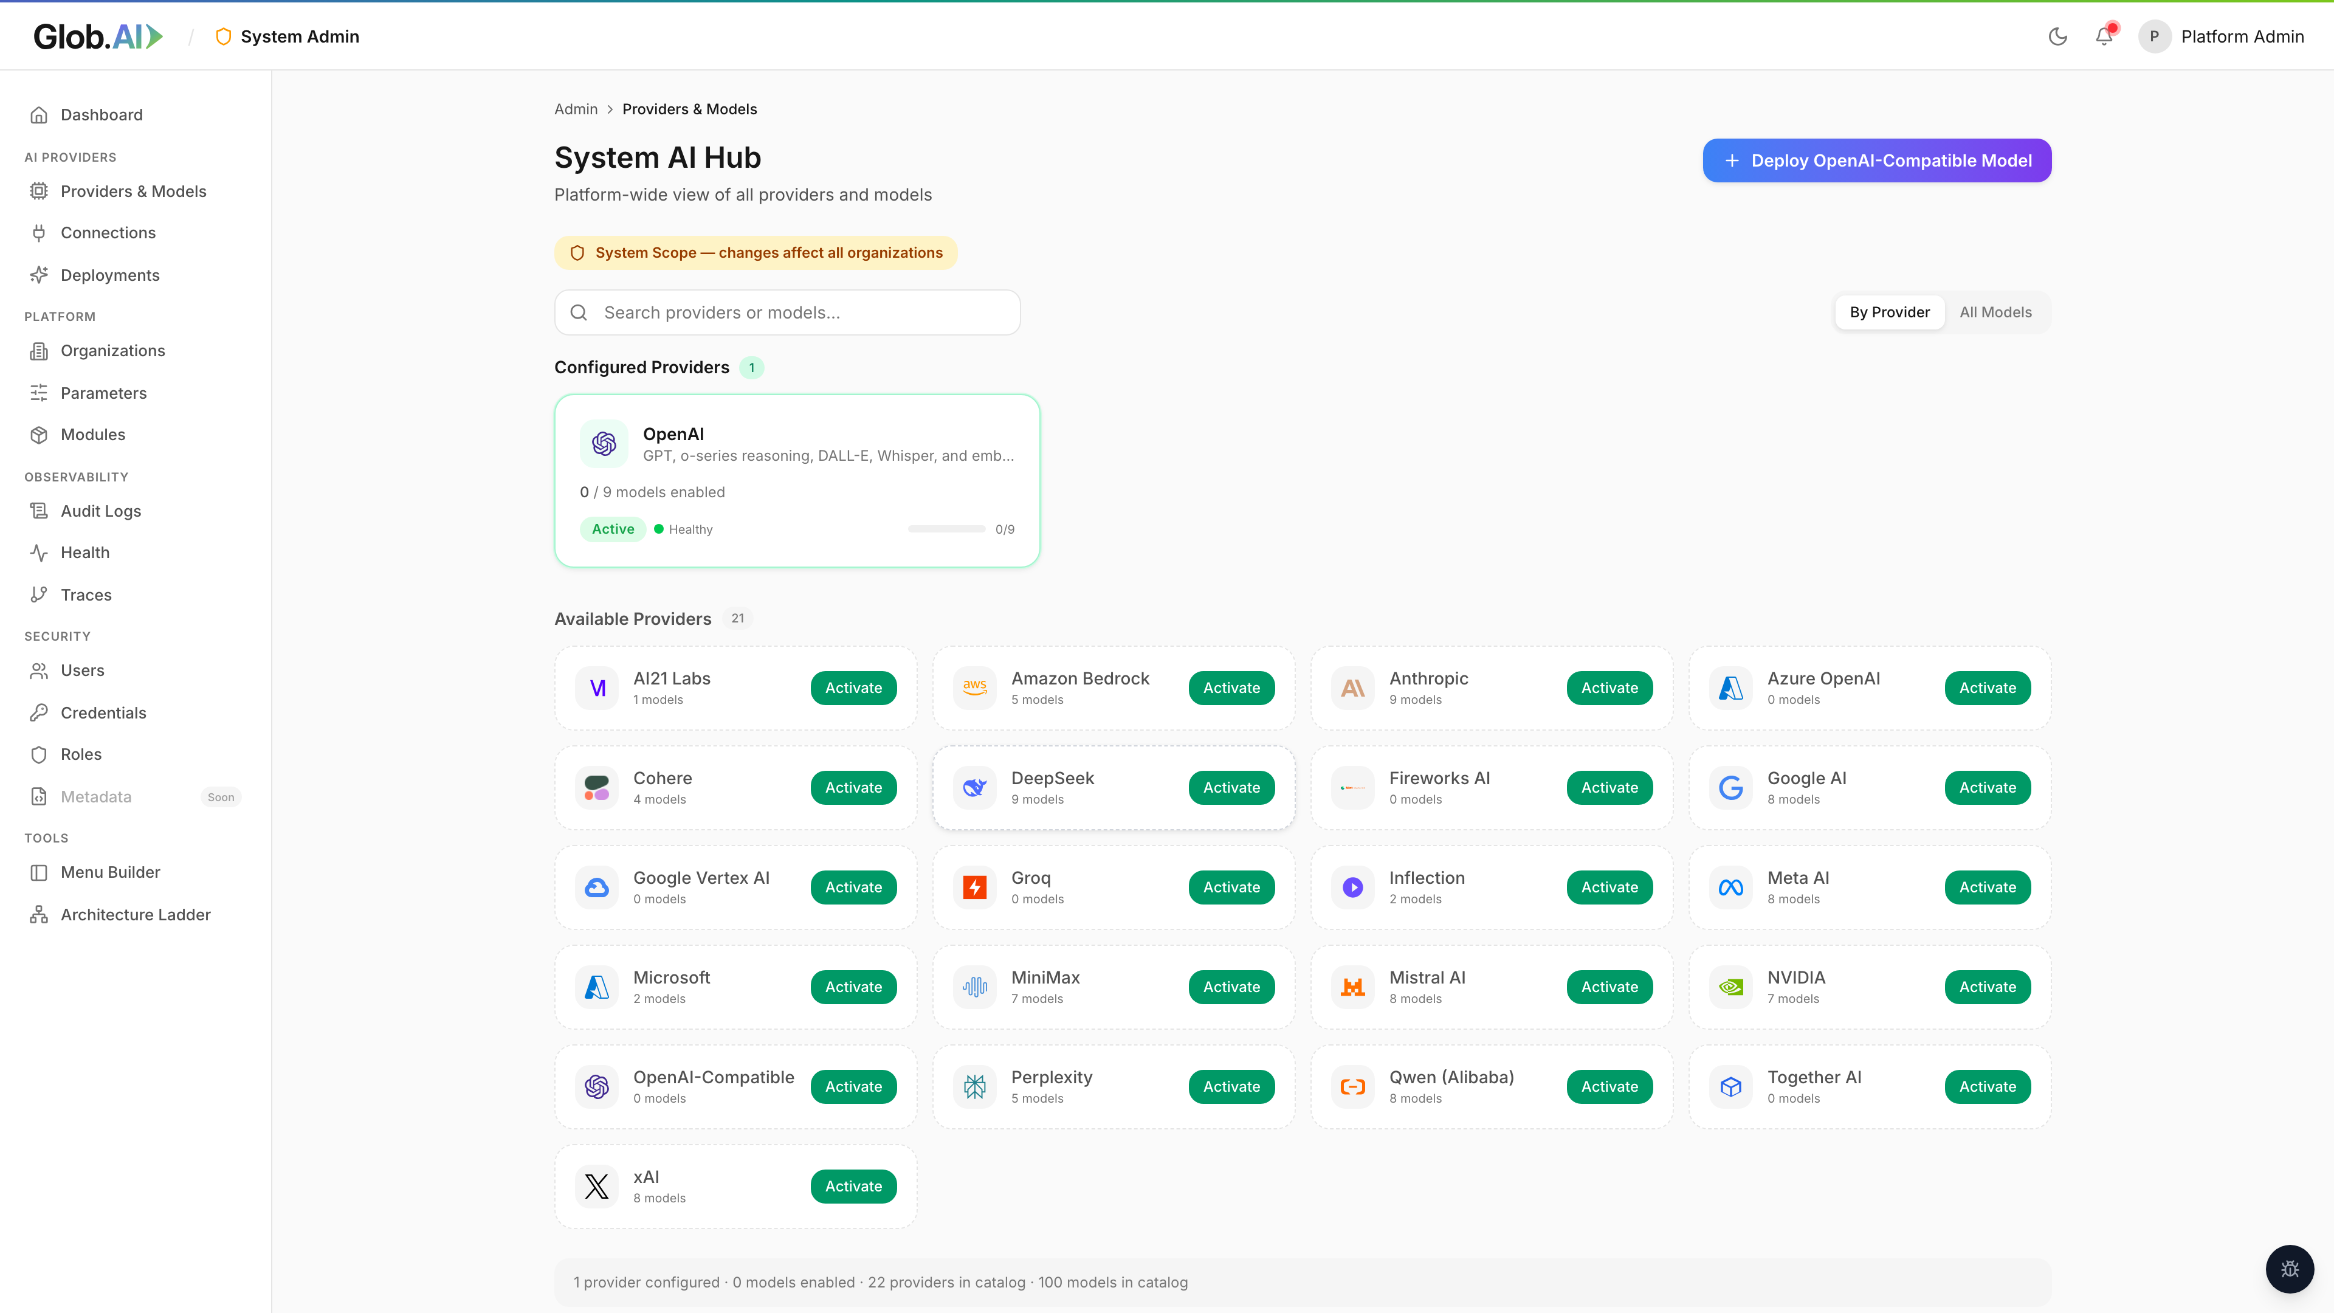Click the "Available Providers" count badge 21
The width and height of the screenshot is (2334, 1313).
tap(737, 618)
